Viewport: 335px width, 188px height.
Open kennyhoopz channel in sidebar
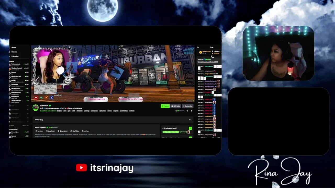coord(19,97)
